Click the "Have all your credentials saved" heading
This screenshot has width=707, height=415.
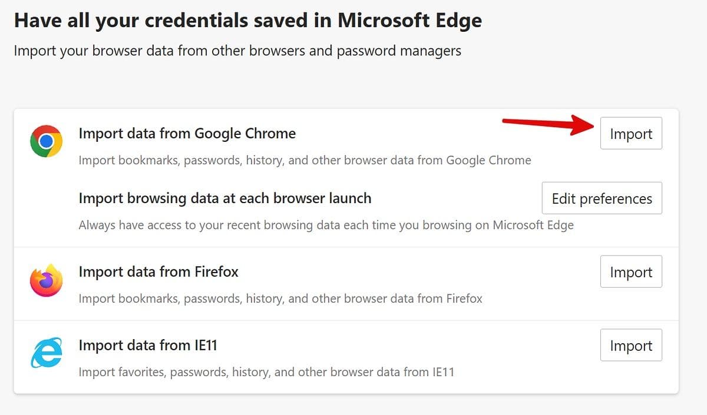[x=247, y=21]
